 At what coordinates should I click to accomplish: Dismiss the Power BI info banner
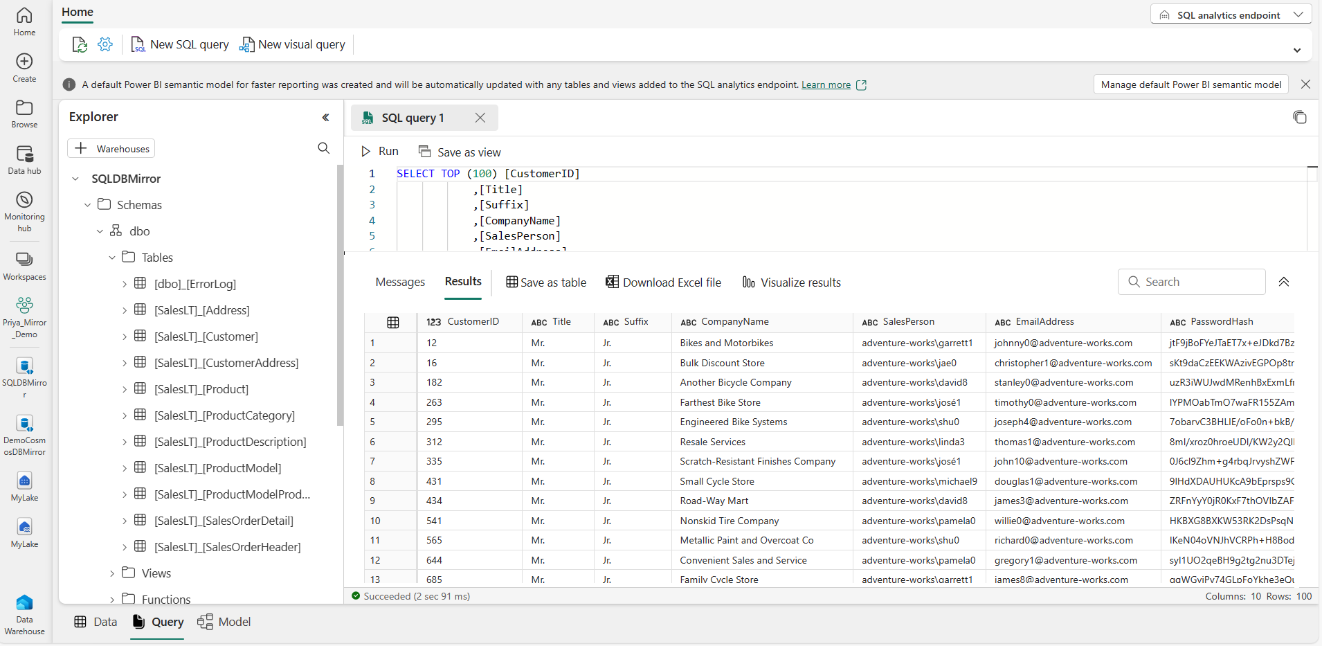(x=1305, y=84)
